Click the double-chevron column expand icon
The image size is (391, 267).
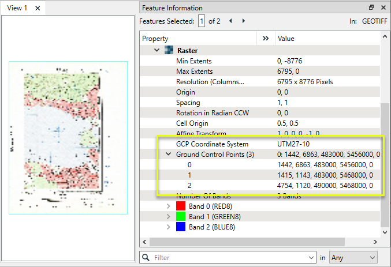tap(266, 39)
